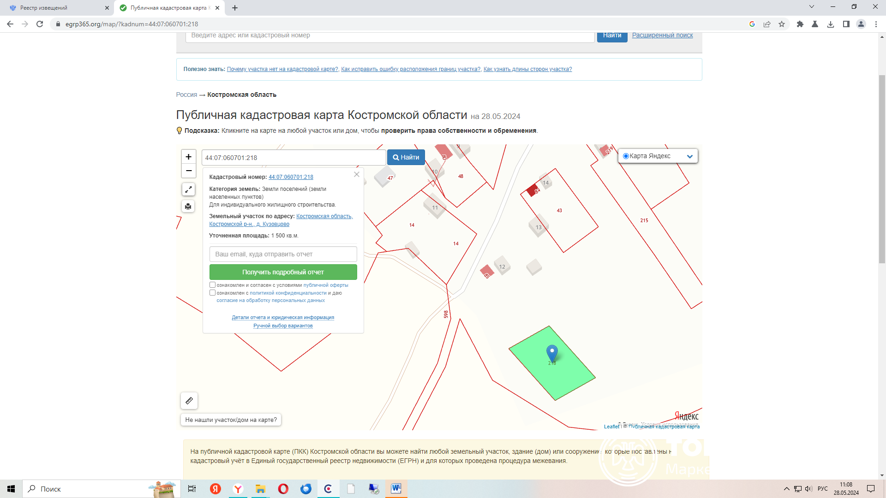The image size is (886, 498).
Task: Show hidden system tray icons
Action: 786,489
